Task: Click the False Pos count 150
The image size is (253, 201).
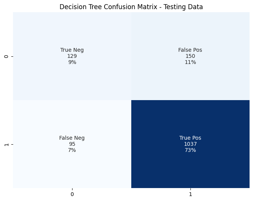Action: [190, 56]
